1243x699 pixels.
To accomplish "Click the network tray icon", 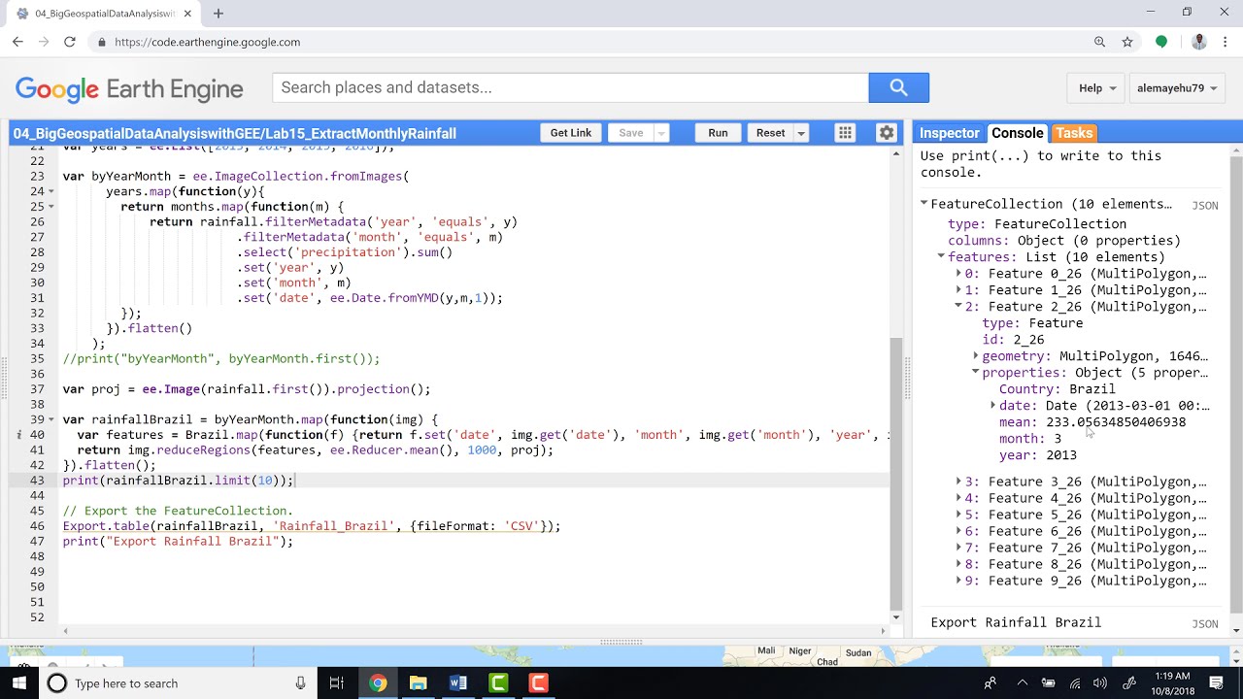I will 1075,683.
